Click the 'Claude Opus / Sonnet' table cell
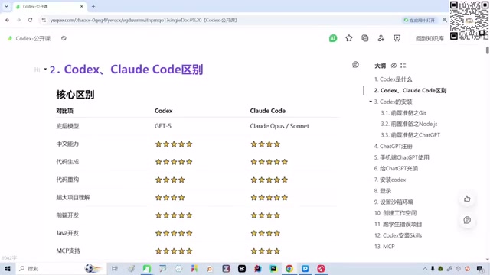 coord(279,126)
